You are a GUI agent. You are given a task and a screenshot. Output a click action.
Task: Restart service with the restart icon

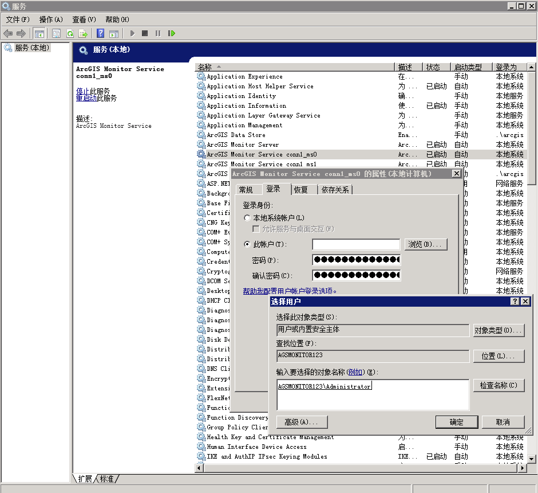pos(171,33)
